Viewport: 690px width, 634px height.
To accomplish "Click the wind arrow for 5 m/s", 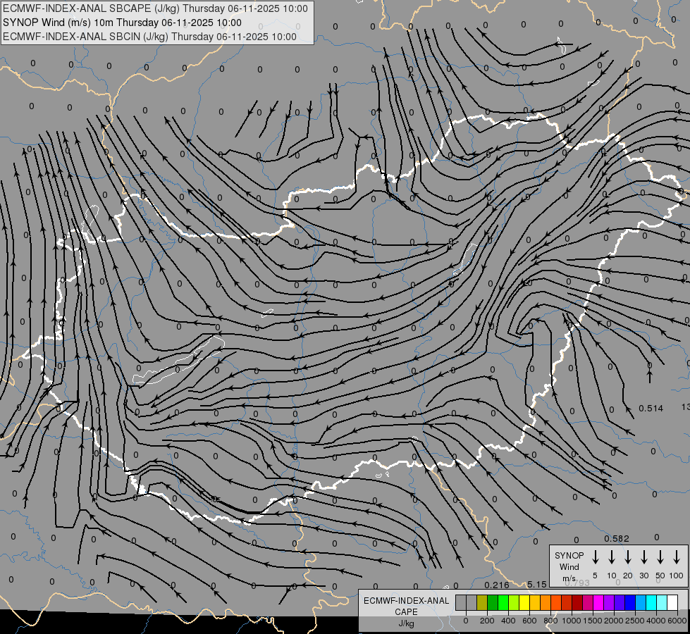I will [x=596, y=557].
